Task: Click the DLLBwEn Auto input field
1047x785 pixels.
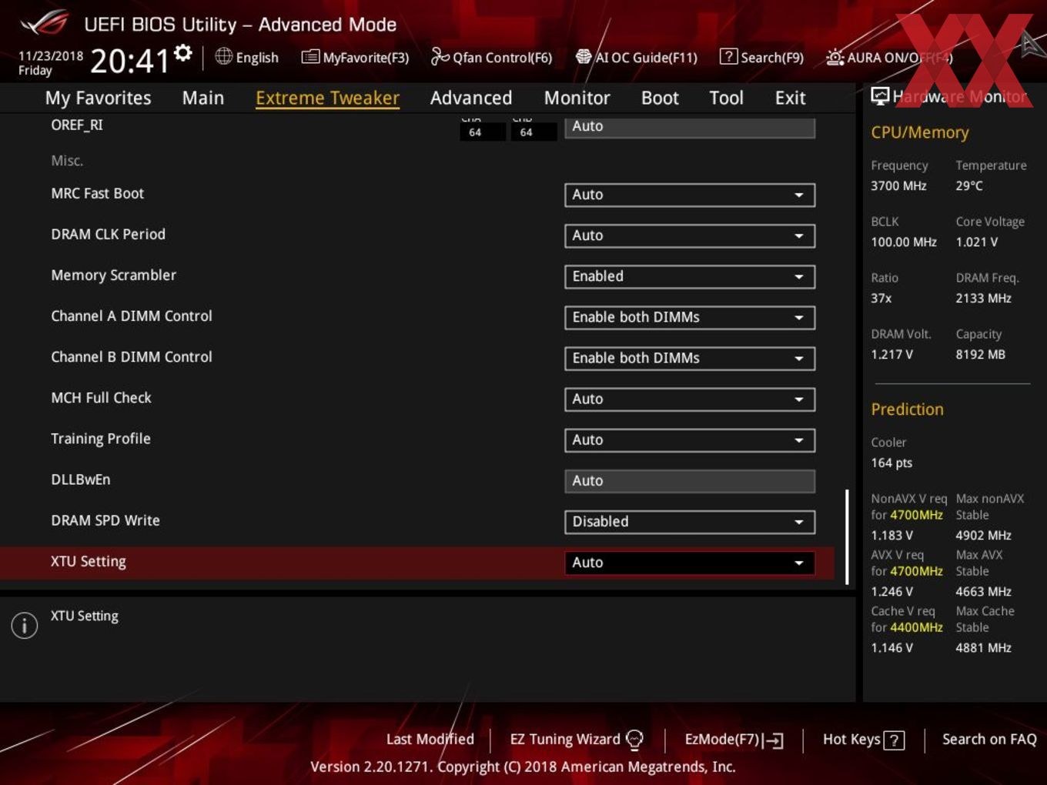Action: (x=690, y=480)
